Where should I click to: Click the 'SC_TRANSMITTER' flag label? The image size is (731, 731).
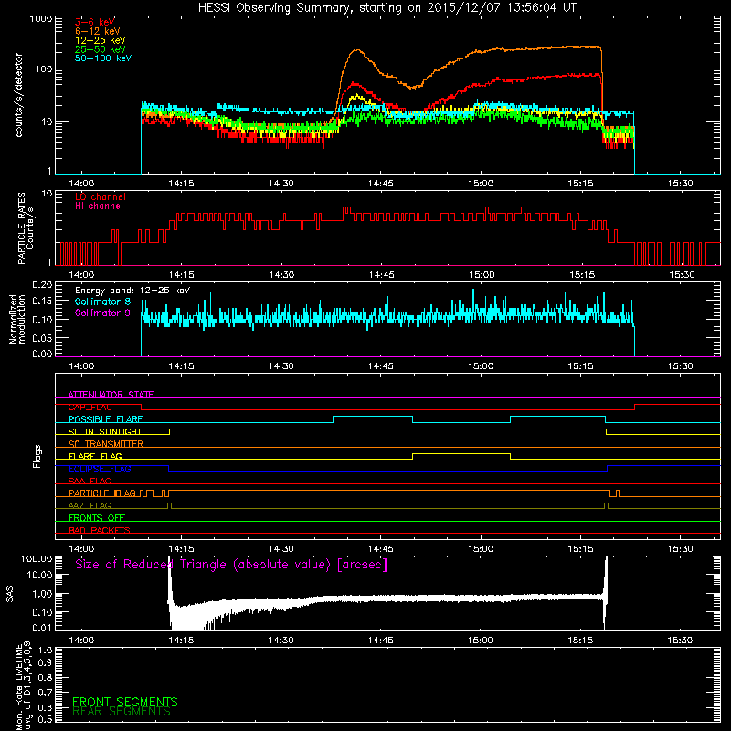[x=106, y=444]
